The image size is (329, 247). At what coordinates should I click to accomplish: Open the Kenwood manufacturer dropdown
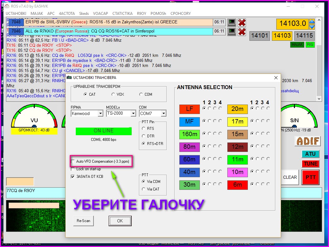click(x=100, y=113)
